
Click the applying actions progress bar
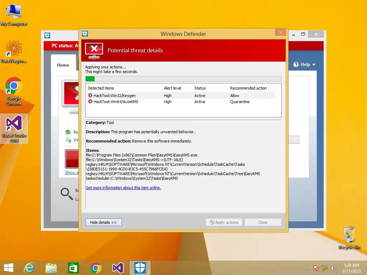[183, 79]
